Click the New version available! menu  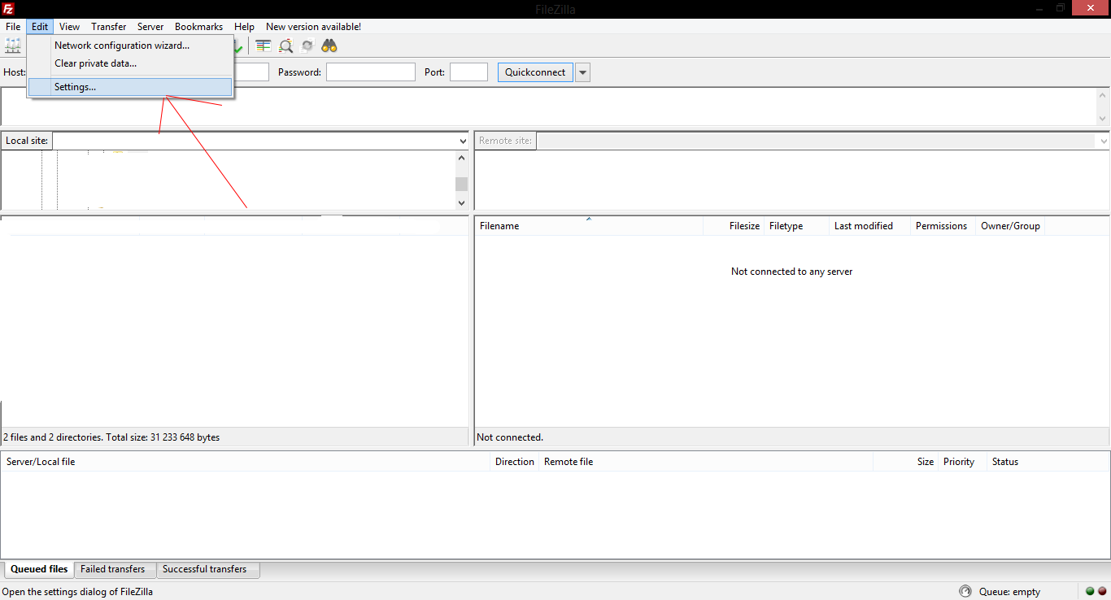(x=313, y=27)
